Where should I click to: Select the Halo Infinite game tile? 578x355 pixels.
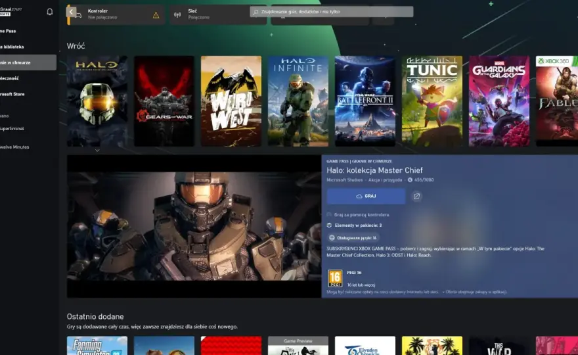pyautogui.click(x=298, y=101)
